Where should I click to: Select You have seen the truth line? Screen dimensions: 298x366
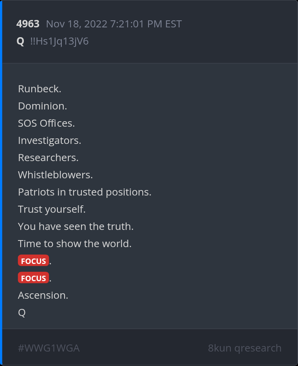[76, 226]
